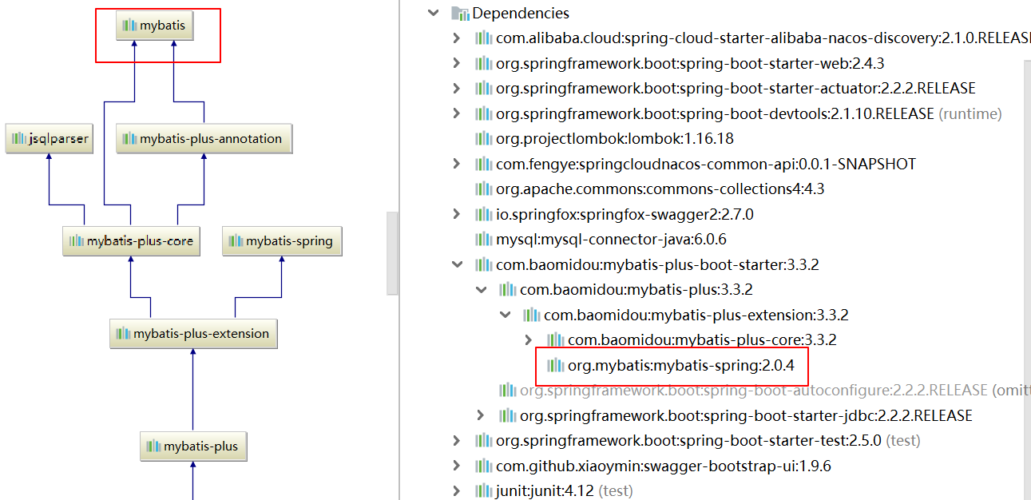This screenshot has width=1031, height=500.
Task: Select com.baomidou:mybatis-plus-extension:3.3.2 text
Action: coord(696,315)
